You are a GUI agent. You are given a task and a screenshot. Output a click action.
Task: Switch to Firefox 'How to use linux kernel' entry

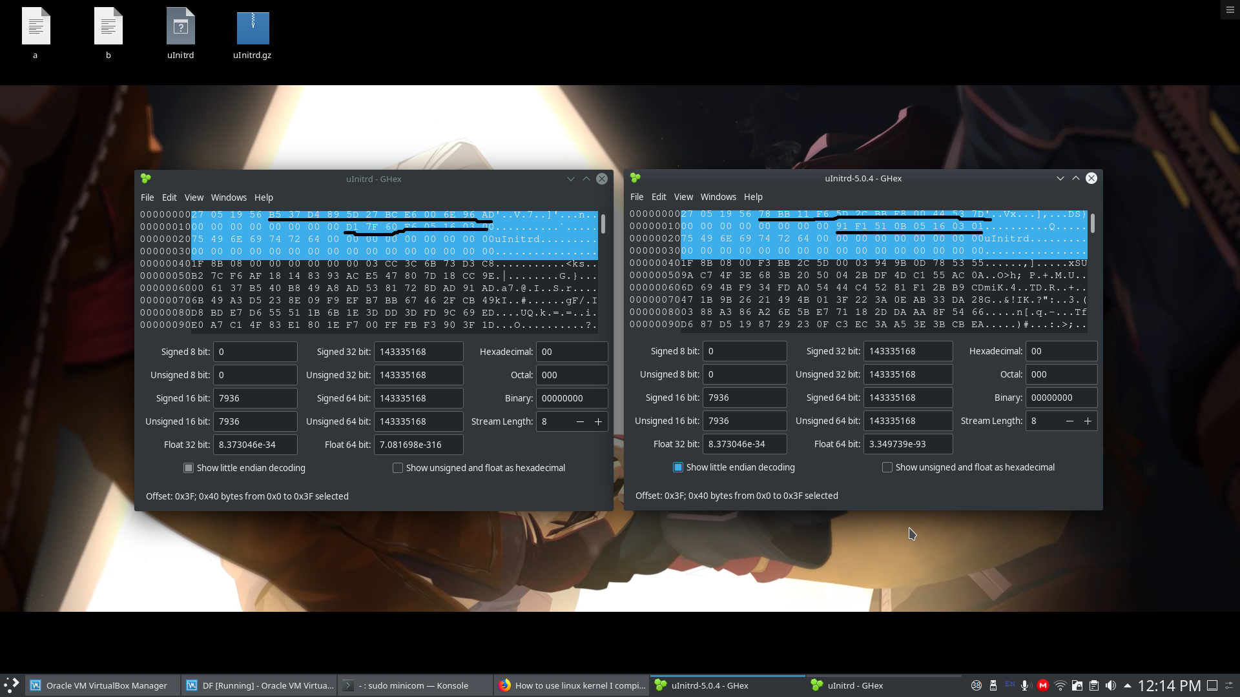pos(572,685)
